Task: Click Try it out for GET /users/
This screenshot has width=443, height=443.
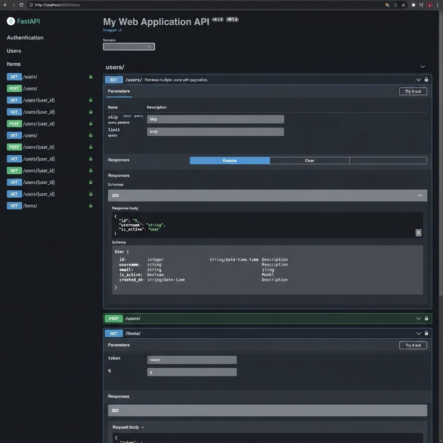Action: tap(413, 91)
